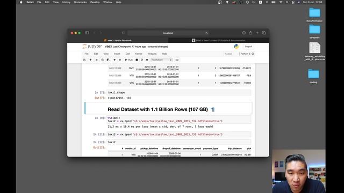The image size is (344, 193).
Task: Open the Bookmarks menu in menu bar
Action: click(x=80, y=2)
